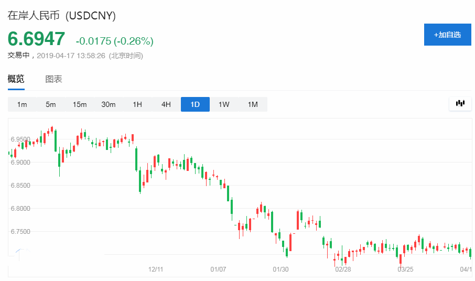Set chart to 1H interval
475x281 pixels.
pyautogui.click(x=137, y=104)
